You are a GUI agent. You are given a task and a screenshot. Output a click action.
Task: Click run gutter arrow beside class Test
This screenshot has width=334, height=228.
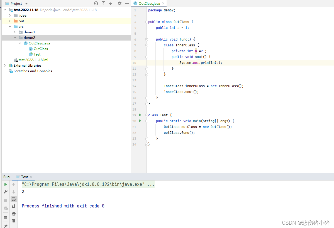140,115
